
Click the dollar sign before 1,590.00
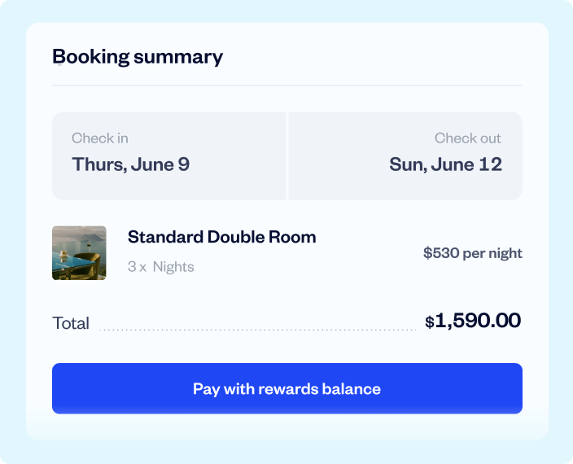coord(430,322)
